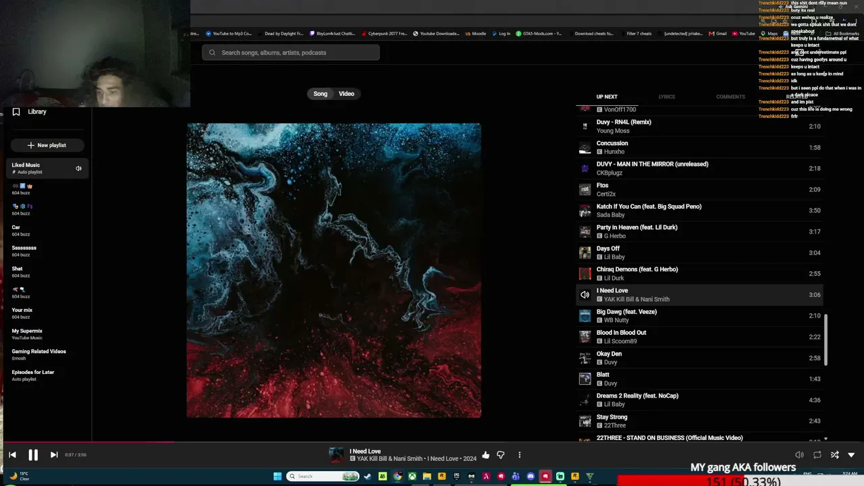Click the Stay Strong track thumbnail

(x=585, y=421)
